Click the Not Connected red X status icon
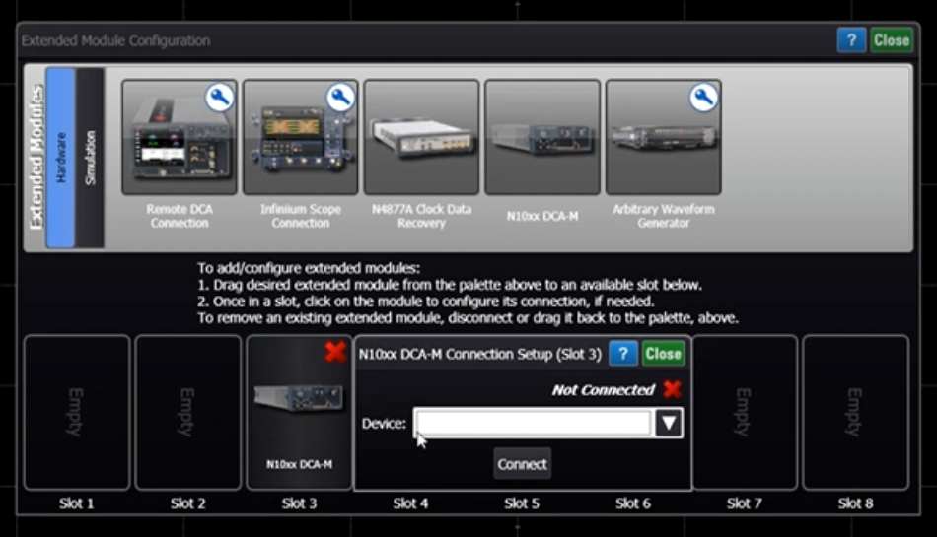The height and width of the screenshot is (537, 937). (672, 389)
